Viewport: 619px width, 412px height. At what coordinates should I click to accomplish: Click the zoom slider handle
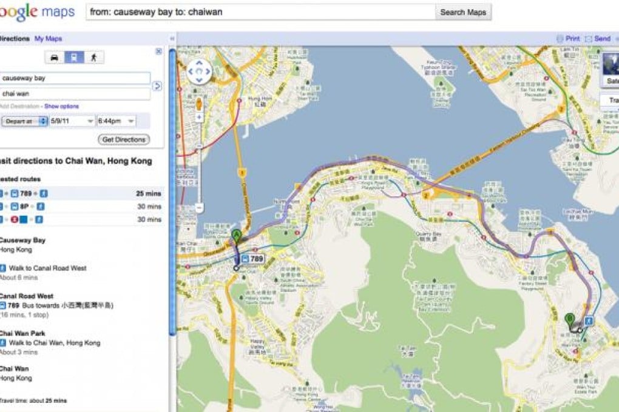[x=200, y=146]
